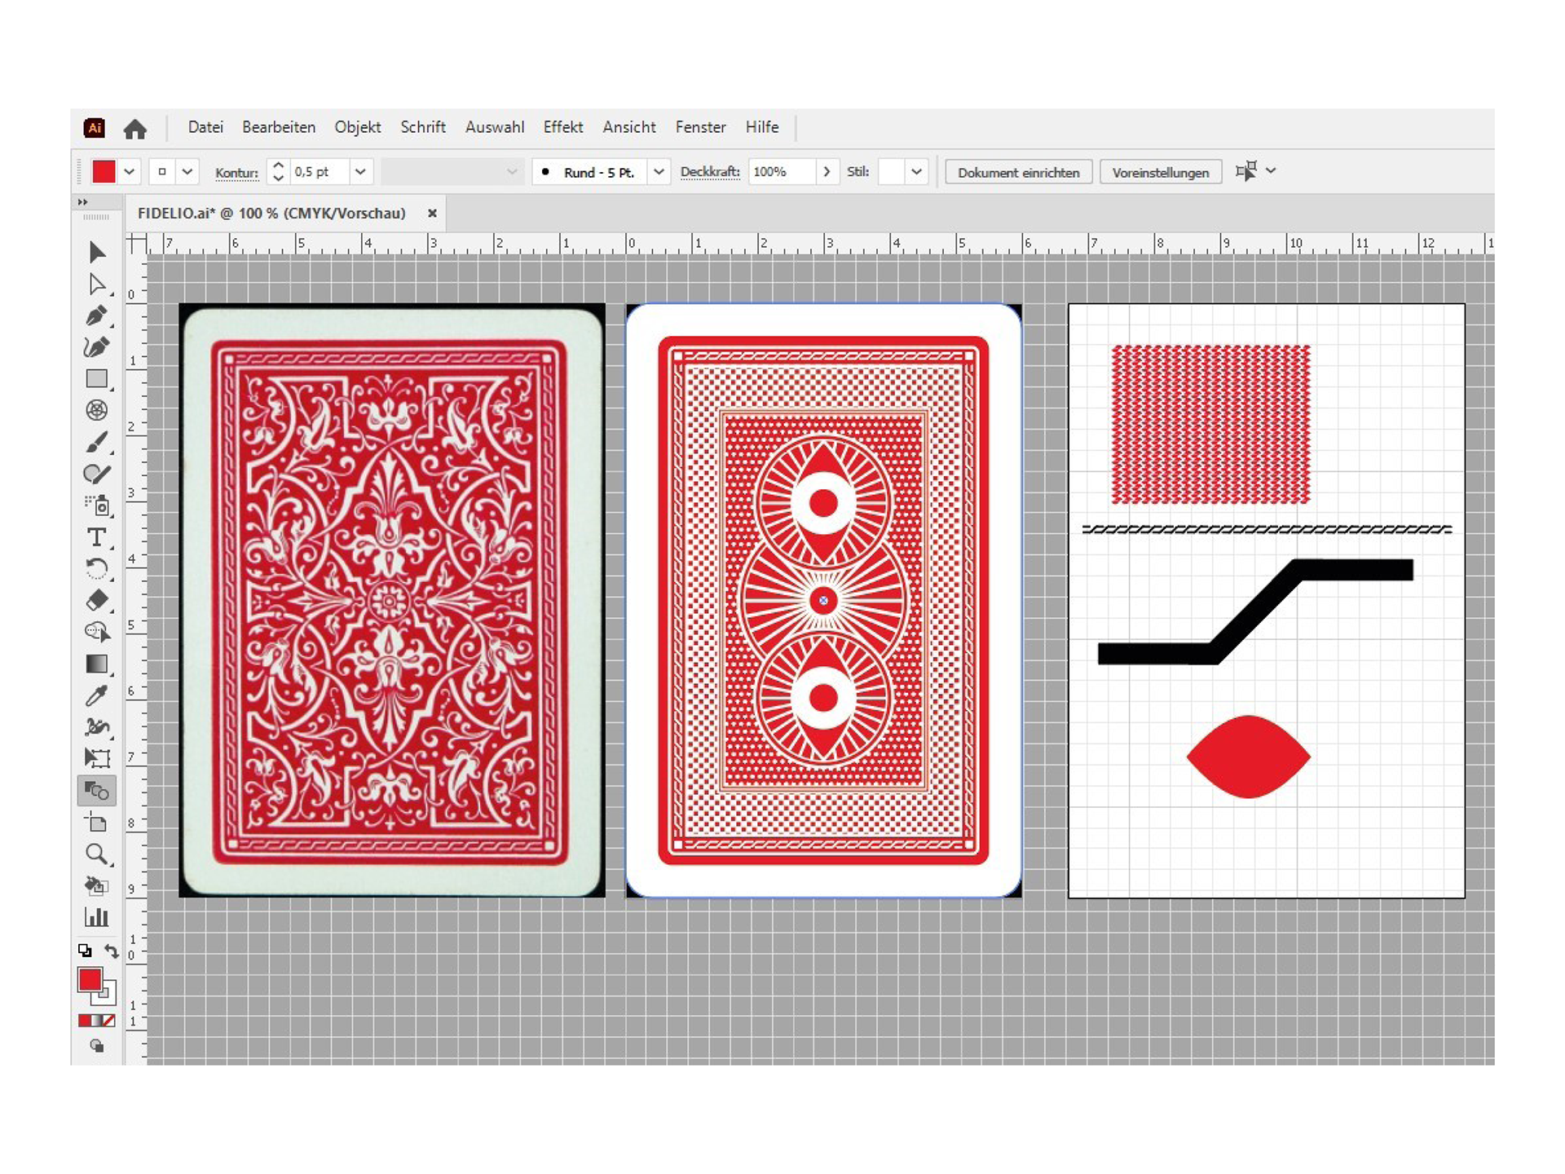Viewport: 1565px width, 1174px height.
Task: Select the Shaper tool
Action: 97,474
